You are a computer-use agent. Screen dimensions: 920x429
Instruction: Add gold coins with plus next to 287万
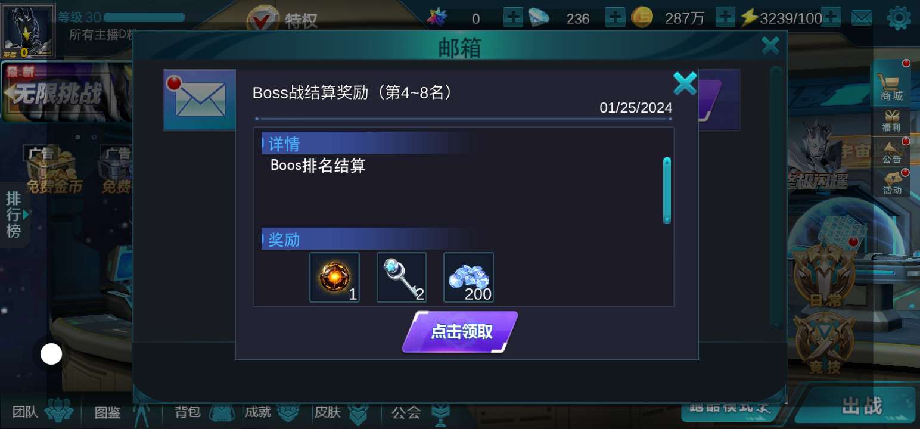725,17
